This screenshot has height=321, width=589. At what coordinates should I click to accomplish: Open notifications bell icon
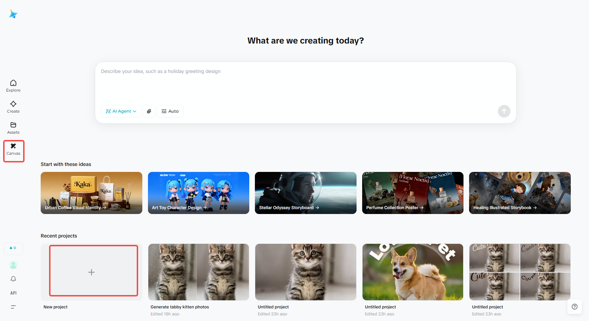(13, 279)
